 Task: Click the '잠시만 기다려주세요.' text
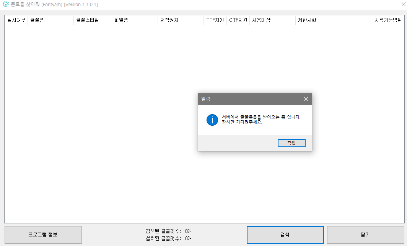(242, 122)
